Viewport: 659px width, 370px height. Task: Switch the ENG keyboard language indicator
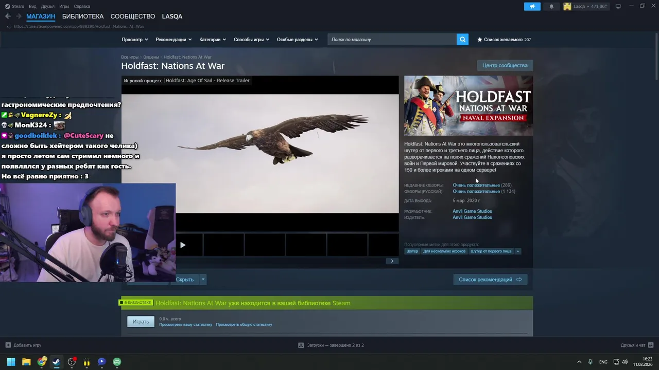coord(603,362)
